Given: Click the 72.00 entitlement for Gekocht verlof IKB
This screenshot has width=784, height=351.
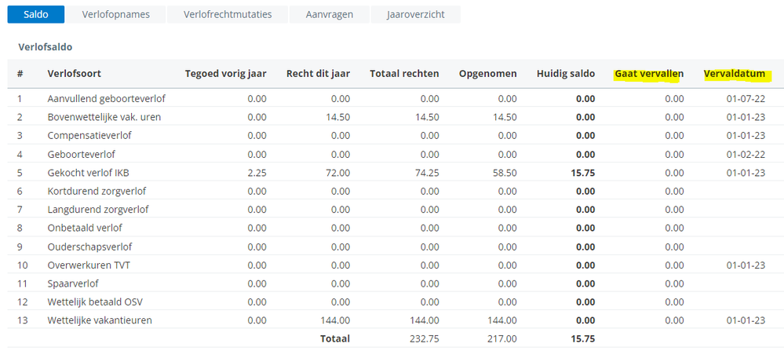Looking at the screenshot, I should tap(338, 173).
